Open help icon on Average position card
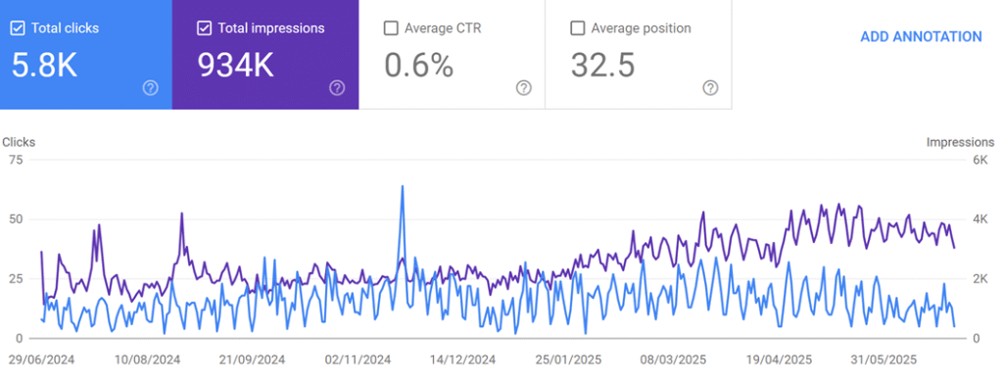 click(x=710, y=88)
